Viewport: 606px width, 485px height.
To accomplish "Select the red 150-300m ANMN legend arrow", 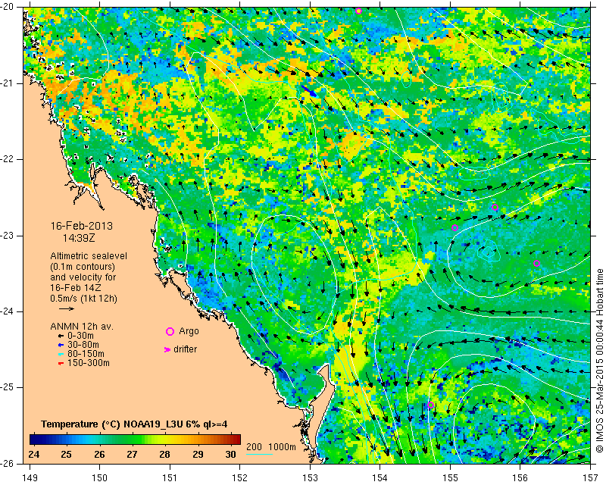I will [x=61, y=364].
